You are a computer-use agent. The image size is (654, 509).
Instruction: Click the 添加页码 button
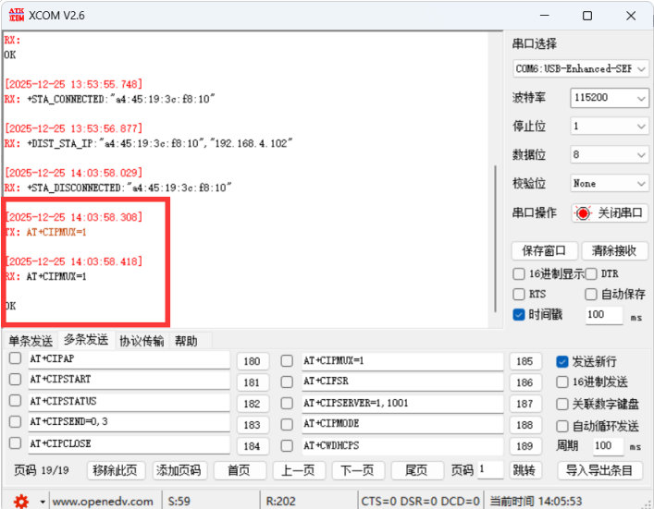tap(179, 471)
